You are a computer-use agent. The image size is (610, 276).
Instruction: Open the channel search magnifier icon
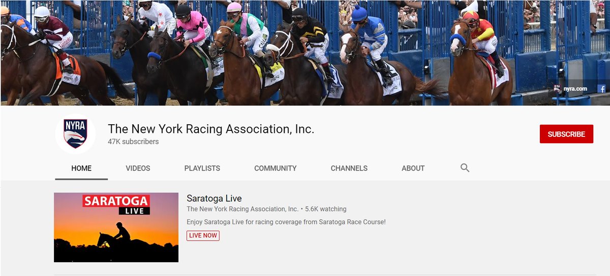pyautogui.click(x=465, y=168)
